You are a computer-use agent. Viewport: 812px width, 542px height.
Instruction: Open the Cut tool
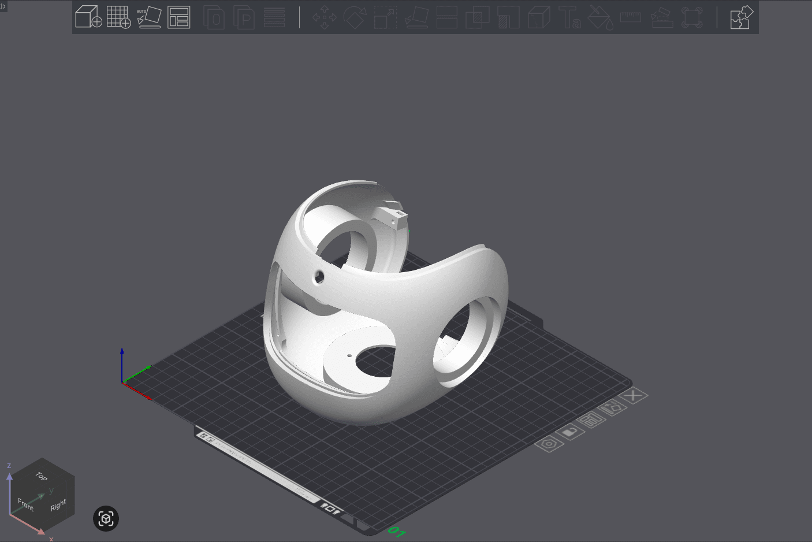(446, 17)
